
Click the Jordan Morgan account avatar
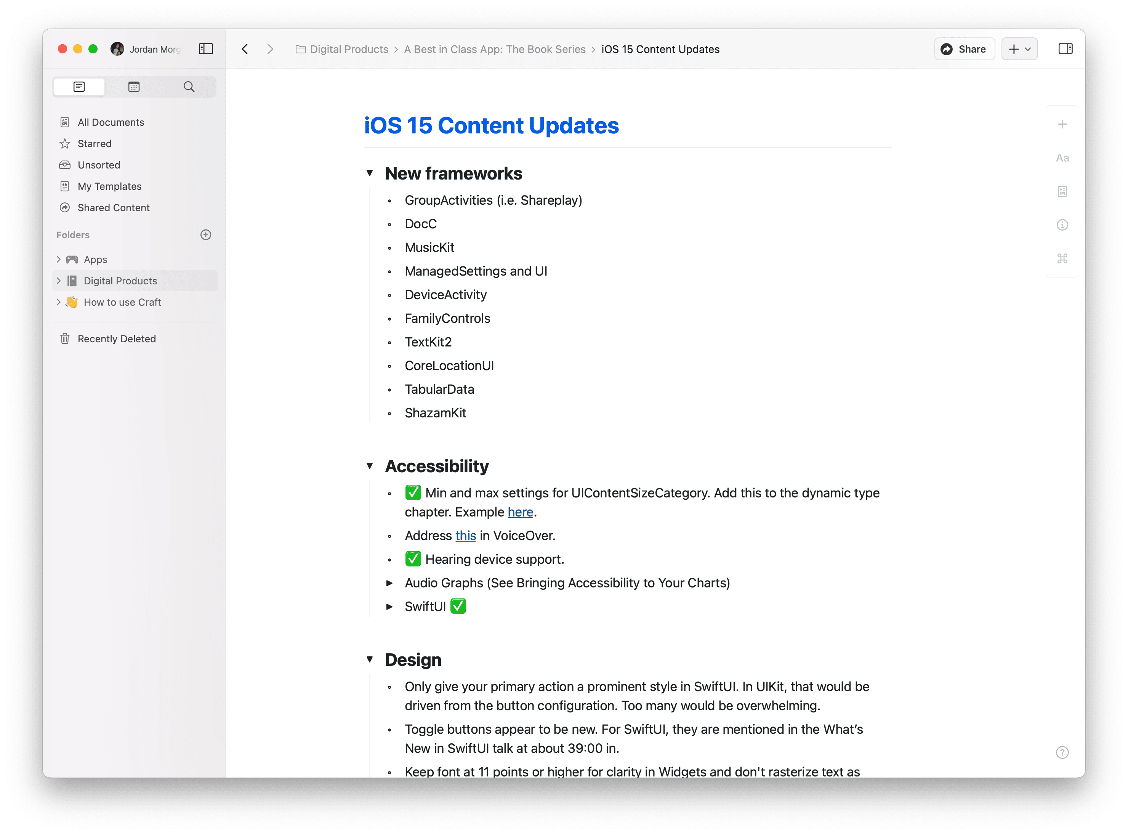[x=117, y=49]
